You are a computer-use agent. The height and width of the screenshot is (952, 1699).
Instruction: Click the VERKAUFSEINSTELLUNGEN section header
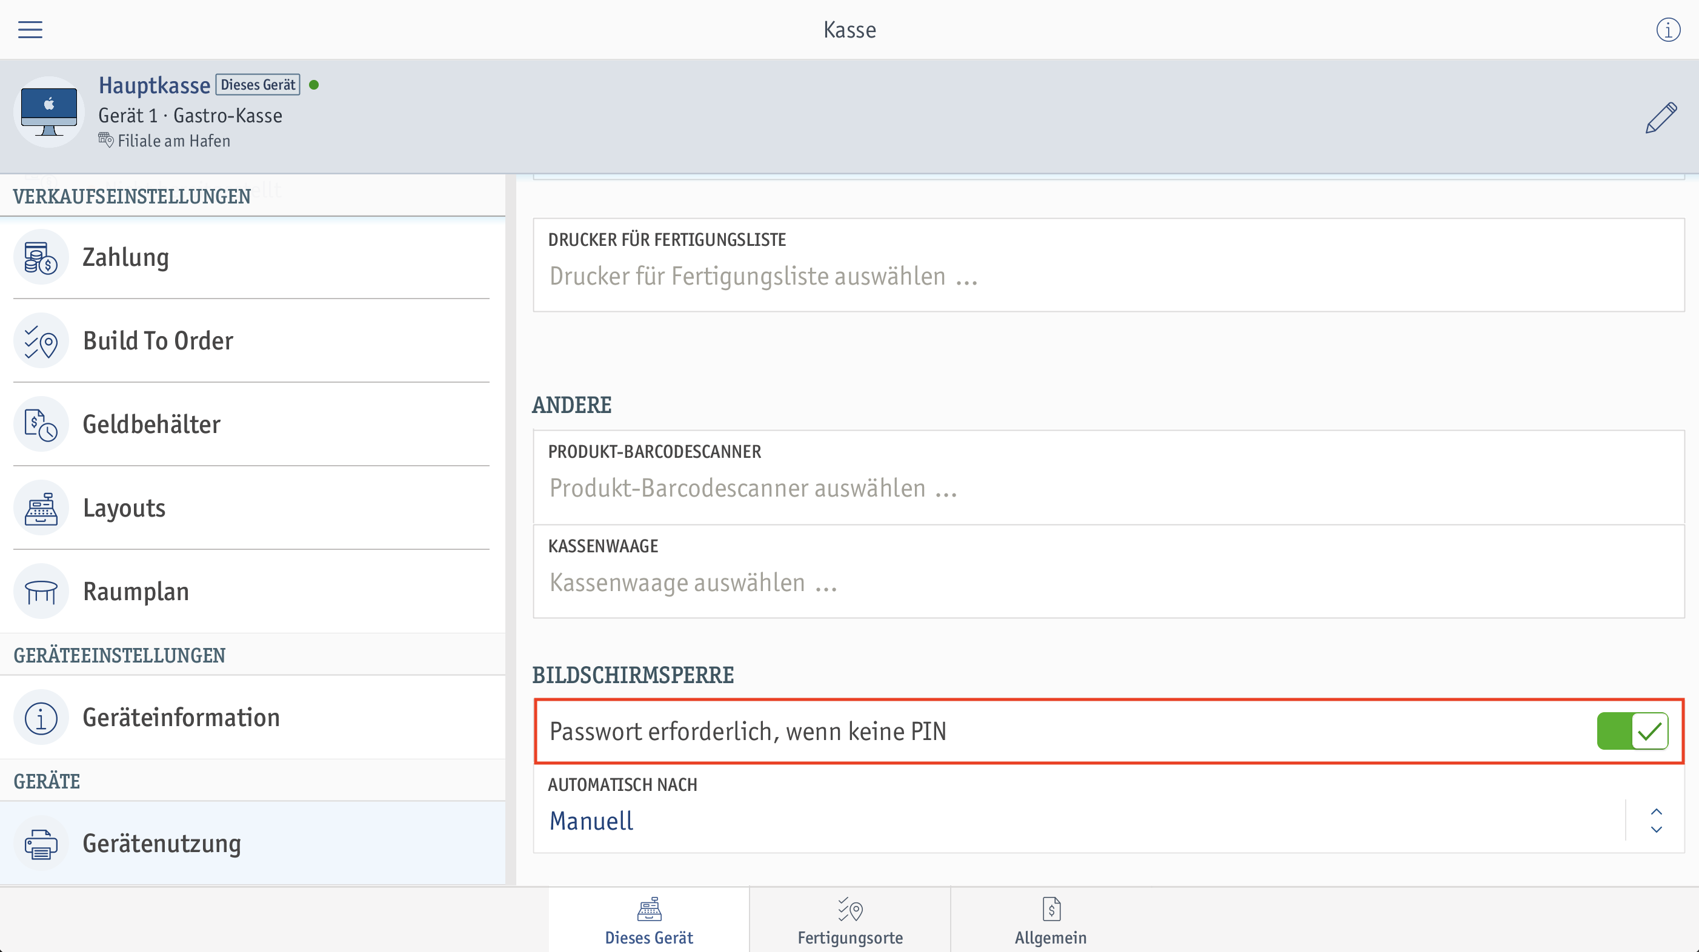[x=132, y=196]
